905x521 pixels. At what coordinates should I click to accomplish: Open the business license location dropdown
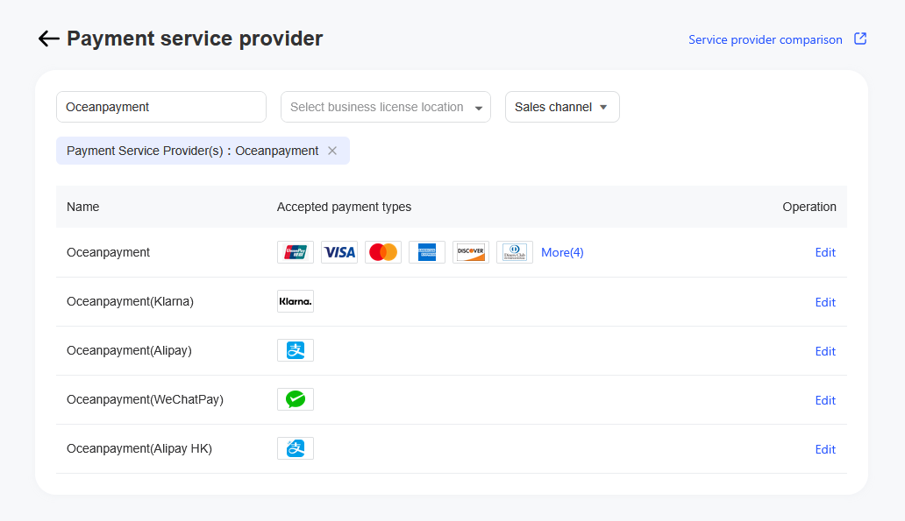pos(386,107)
